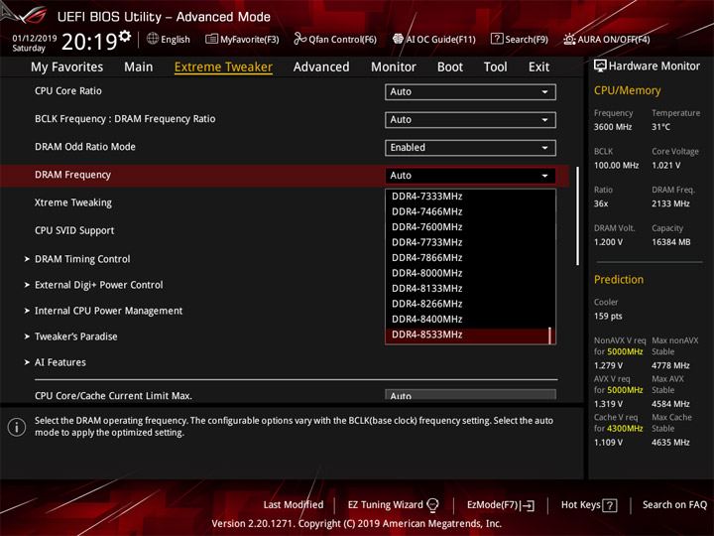Expand External Digi+ Power Control

(99, 285)
